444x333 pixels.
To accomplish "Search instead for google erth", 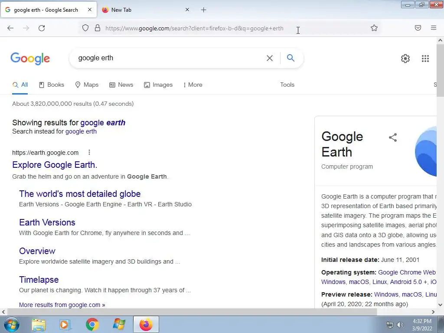I will pyautogui.click(x=81, y=131).
